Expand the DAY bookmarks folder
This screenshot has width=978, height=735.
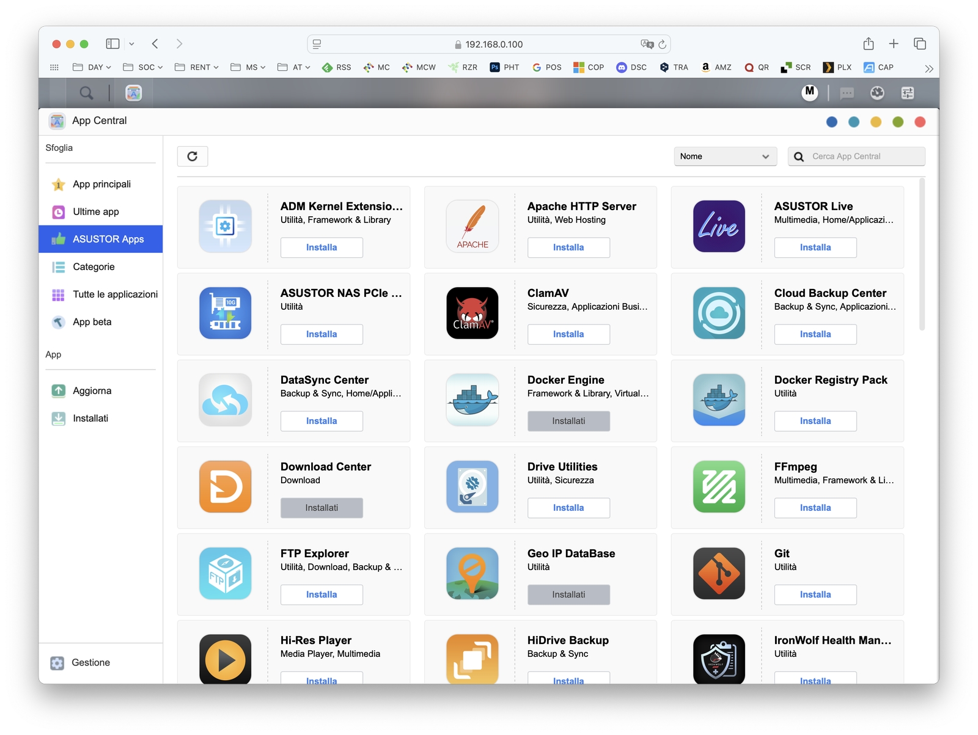click(92, 67)
